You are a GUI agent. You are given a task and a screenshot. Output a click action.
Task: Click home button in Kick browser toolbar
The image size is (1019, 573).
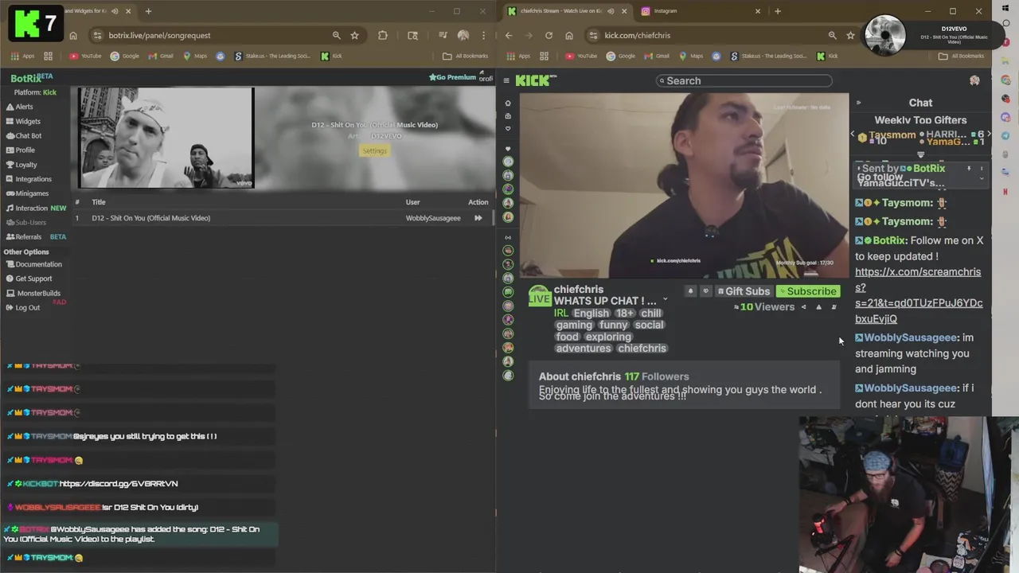[x=568, y=35]
